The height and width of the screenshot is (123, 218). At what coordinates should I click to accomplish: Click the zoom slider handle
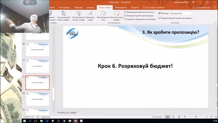tap(196, 117)
